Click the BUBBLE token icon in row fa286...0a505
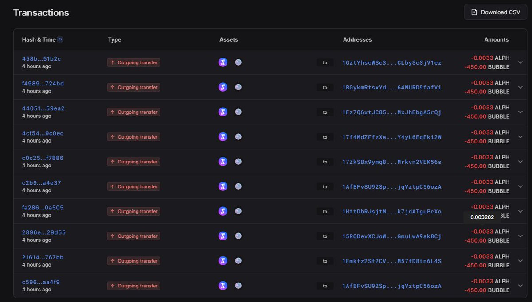The width and height of the screenshot is (532, 302). pos(239,211)
